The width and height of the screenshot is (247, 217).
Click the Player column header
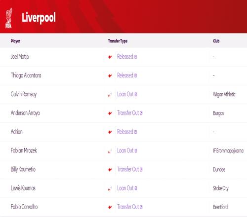15,41
